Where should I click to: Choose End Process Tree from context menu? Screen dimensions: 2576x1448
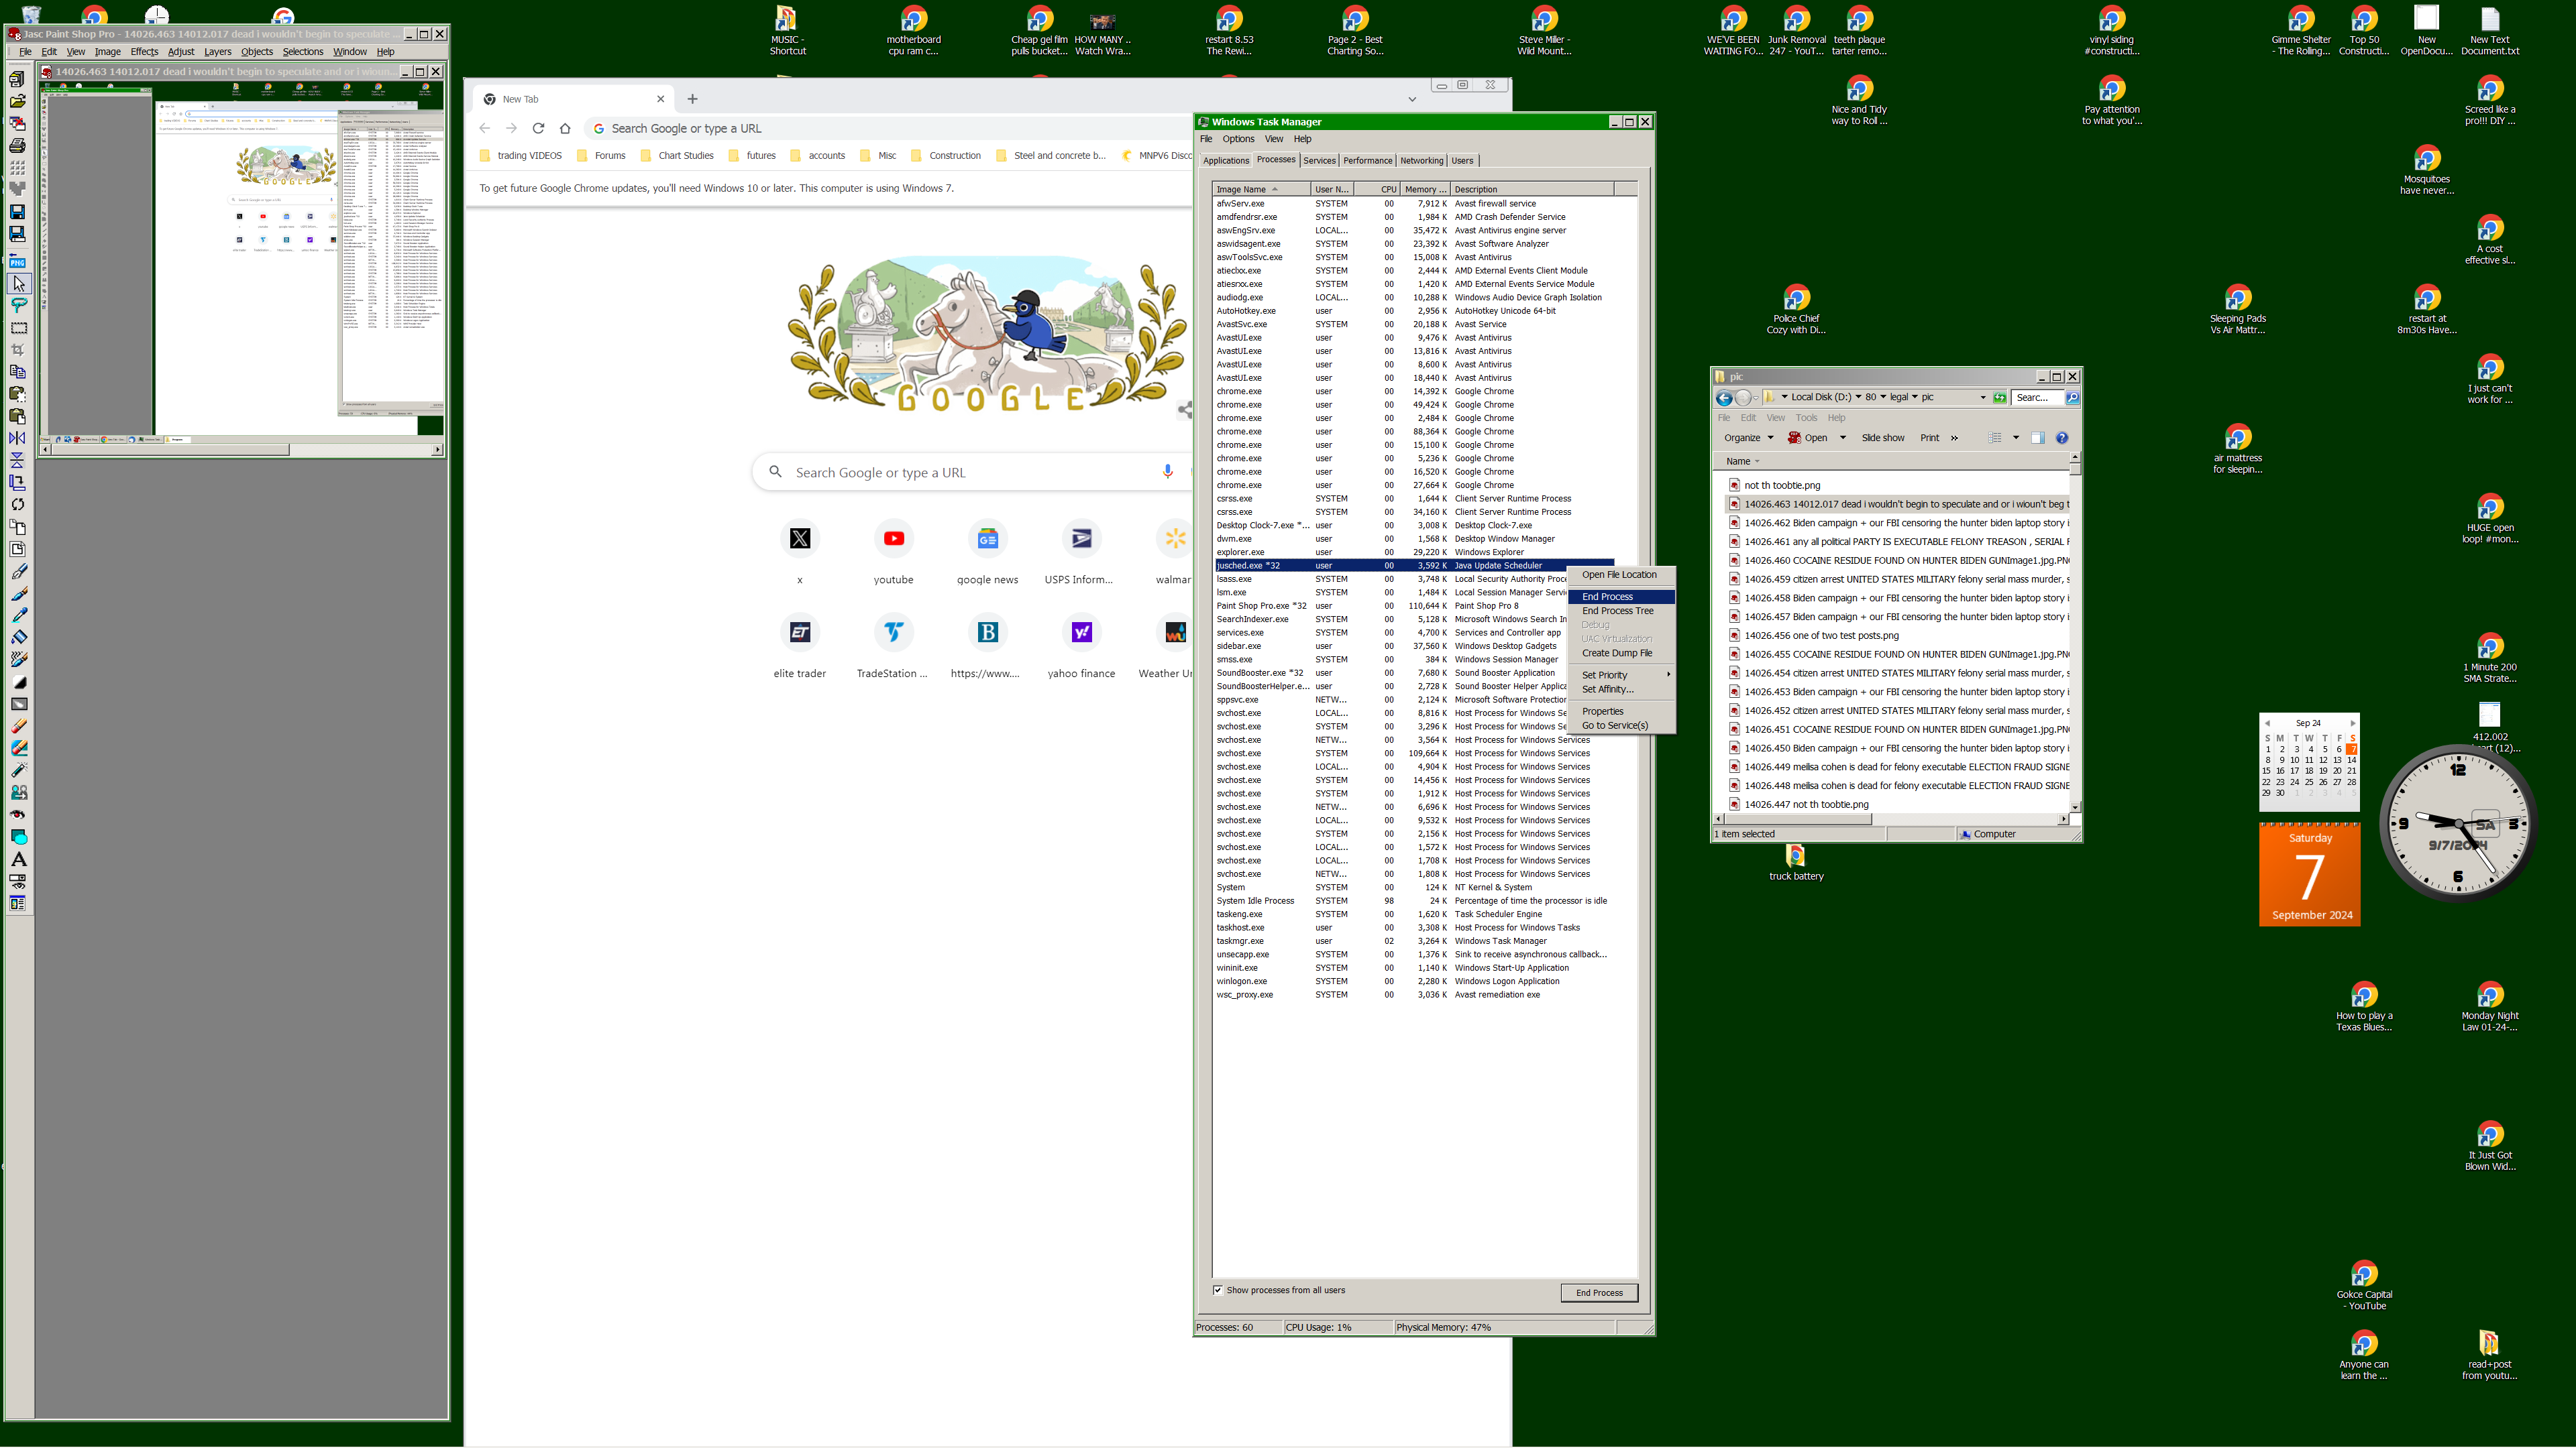pos(1617,611)
